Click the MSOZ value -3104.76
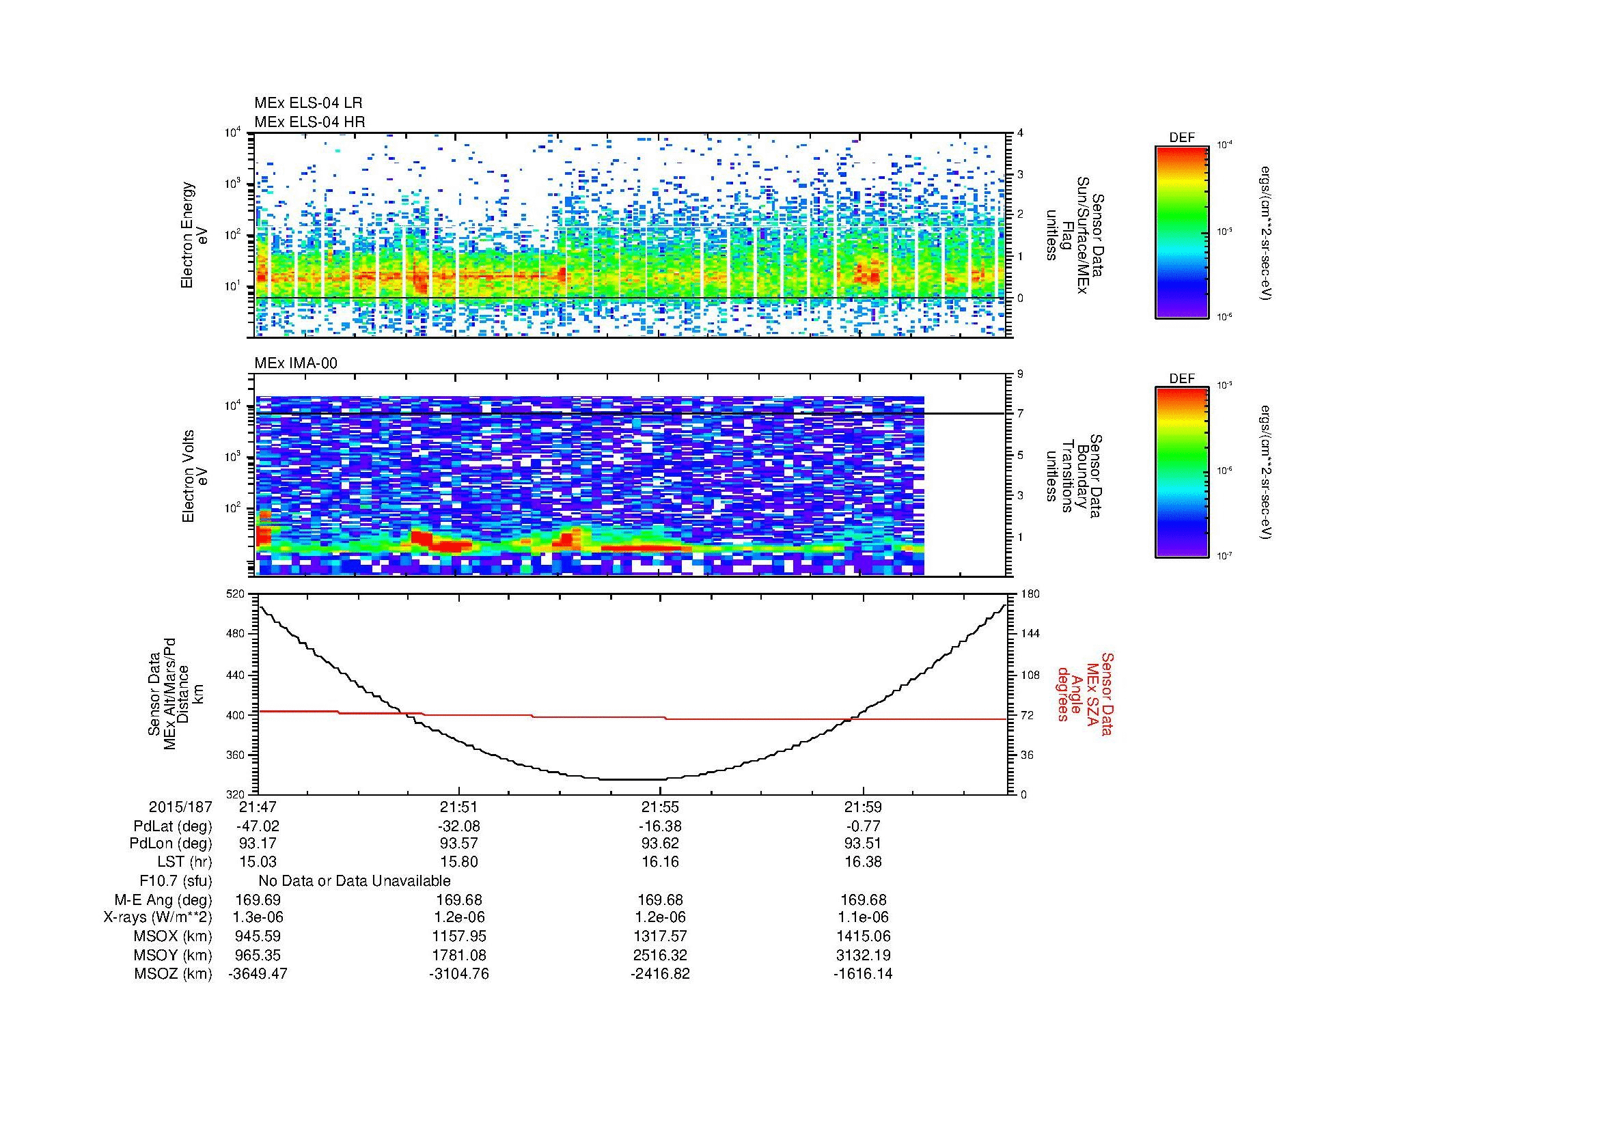 pyautogui.click(x=458, y=974)
